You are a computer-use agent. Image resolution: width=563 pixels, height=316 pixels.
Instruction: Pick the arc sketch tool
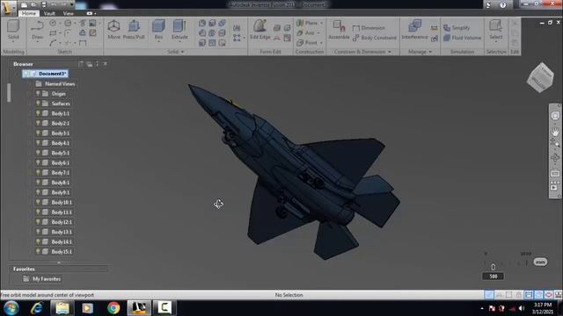53,43
